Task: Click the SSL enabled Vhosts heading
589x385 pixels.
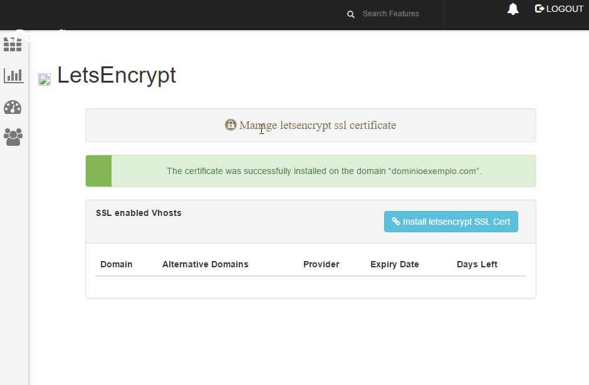Action: click(138, 213)
